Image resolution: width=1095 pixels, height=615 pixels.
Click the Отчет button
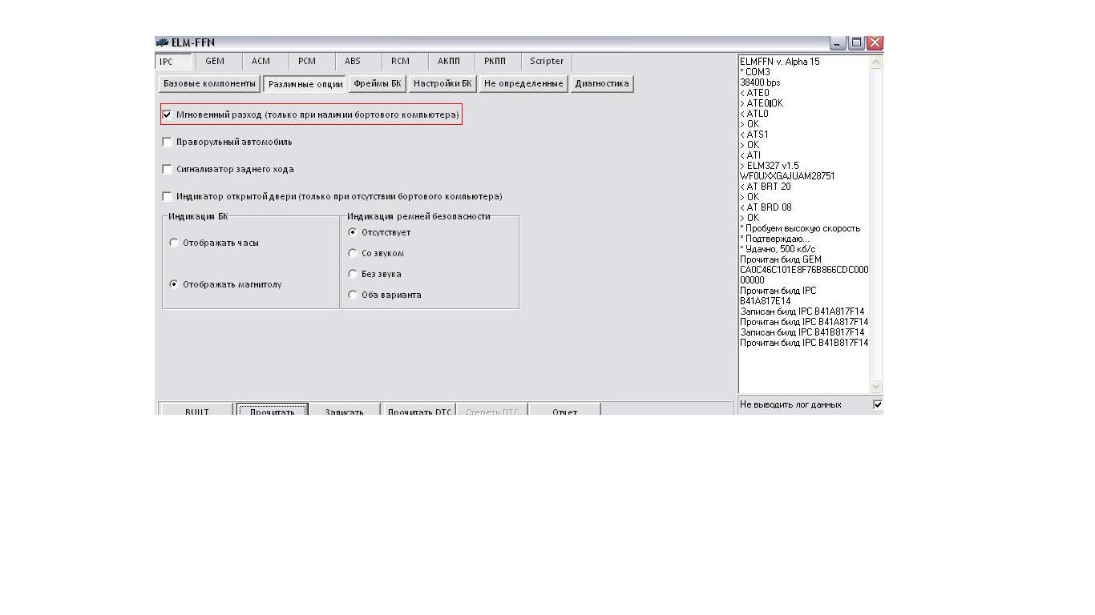(565, 410)
